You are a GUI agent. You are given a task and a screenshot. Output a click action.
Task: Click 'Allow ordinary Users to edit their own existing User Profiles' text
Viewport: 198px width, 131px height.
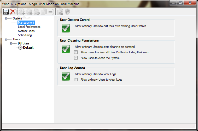pos(110,26)
